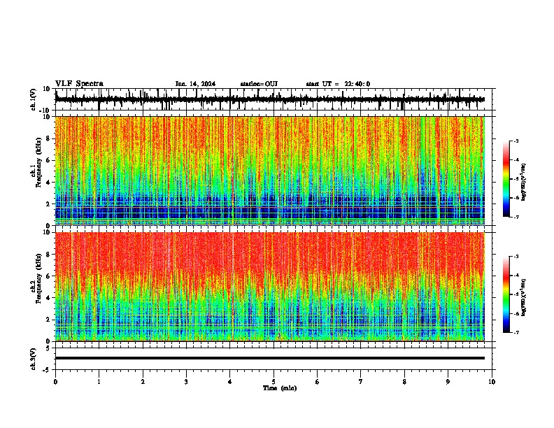Image resolution: width=554 pixels, height=428 pixels.
Task: Click the '-3' label on ch.1 color bar
Action: (516, 141)
